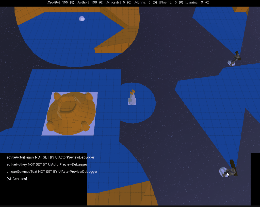The image size is (260, 207).
Task: Click the activeActorFamily debug text line
Action: 50,157
